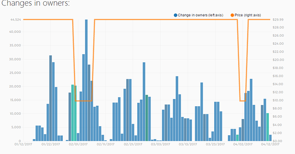Click the blue Change in owners legend dot
This screenshot has height=154, width=295.
pyautogui.click(x=176, y=15)
